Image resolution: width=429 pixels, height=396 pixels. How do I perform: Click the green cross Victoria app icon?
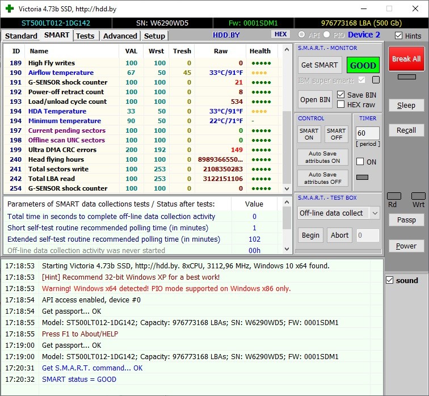pyautogui.click(x=10, y=9)
